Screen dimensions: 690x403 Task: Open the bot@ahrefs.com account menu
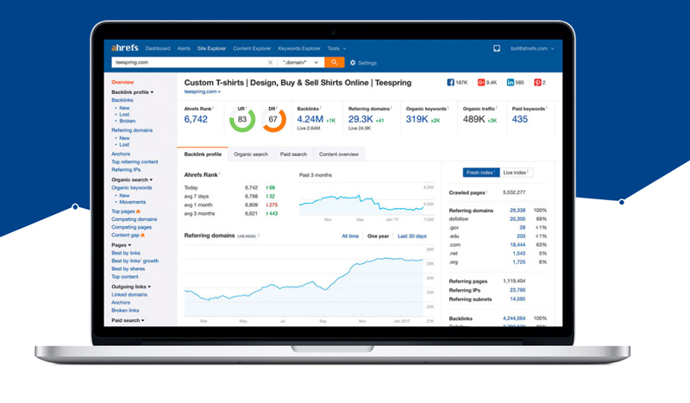pyautogui.click(x=532, y=48)
